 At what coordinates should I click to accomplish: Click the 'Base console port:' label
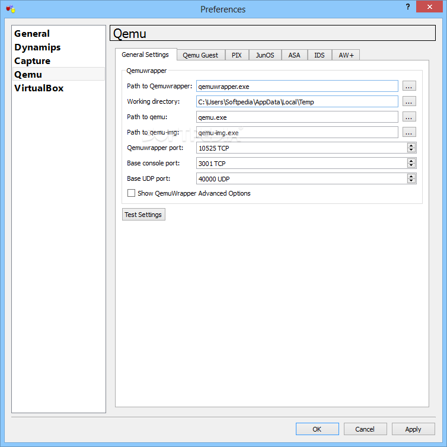[154, 163]
